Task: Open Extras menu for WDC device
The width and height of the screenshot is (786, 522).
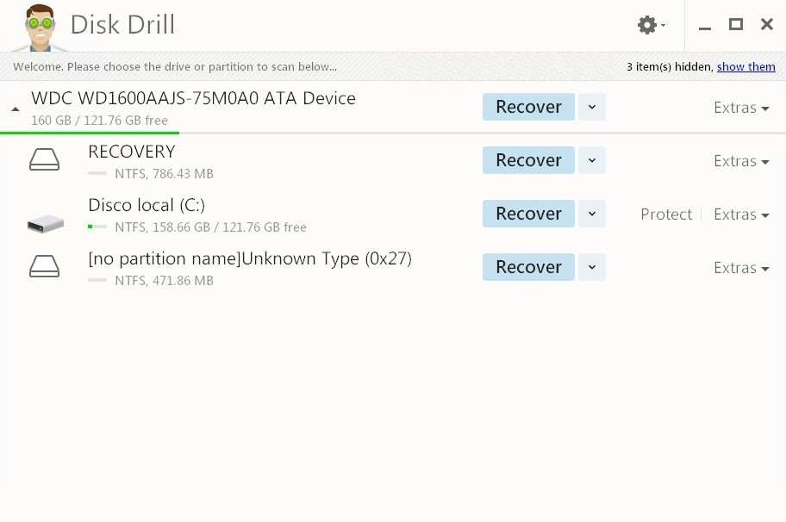Action: tap(741, 108)
